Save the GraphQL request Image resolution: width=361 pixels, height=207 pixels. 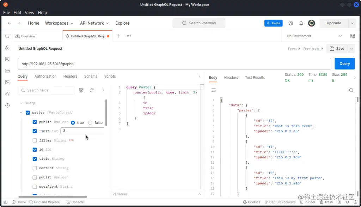(337, 49)
